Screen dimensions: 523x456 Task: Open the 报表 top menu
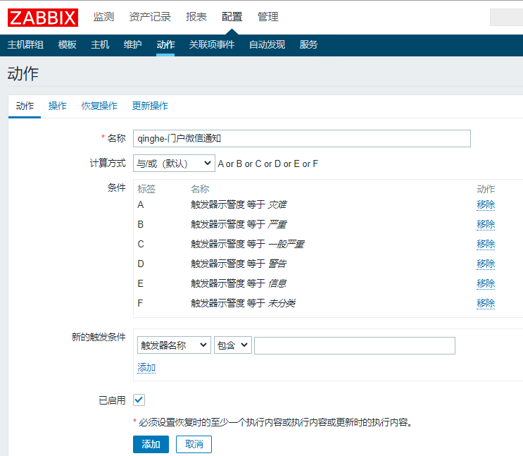pyautogui.click(x=196, y=17)
